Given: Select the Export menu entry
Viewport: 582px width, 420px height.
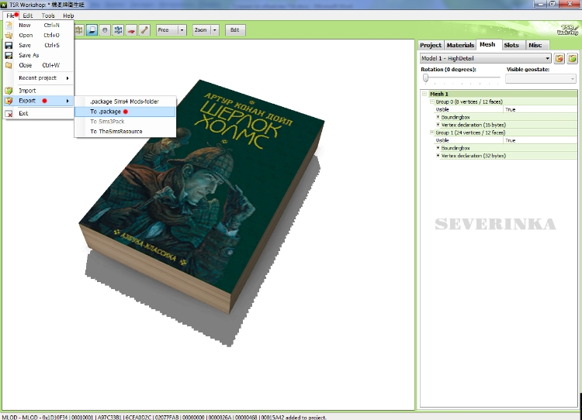Looking at the screenshot, I should pyautogui.click(x=39, y=101).
